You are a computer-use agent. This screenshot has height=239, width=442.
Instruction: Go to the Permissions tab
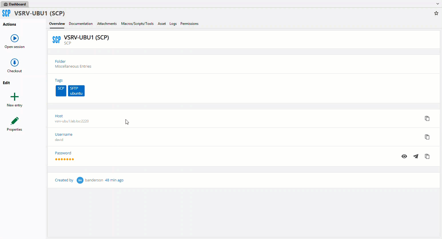click(189, 24)
